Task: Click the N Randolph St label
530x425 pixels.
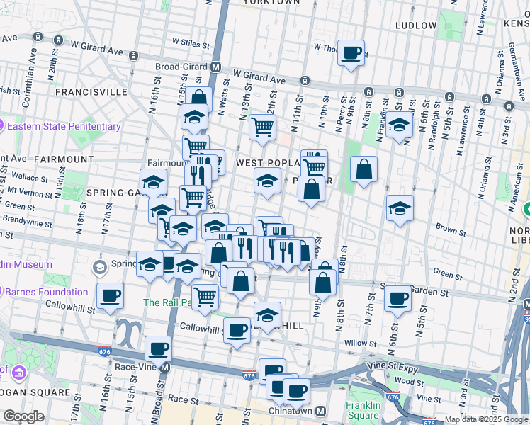Action: 434,125
